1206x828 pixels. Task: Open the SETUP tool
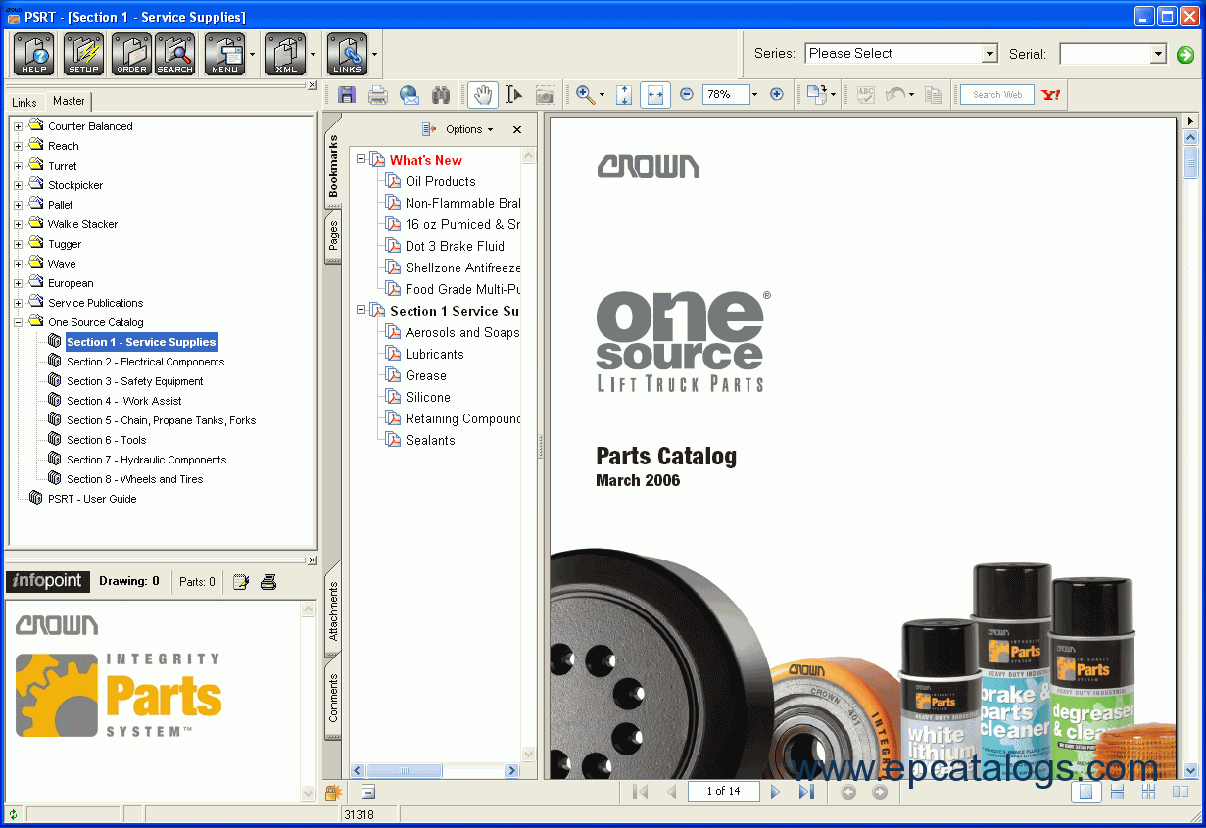(83, 54)
